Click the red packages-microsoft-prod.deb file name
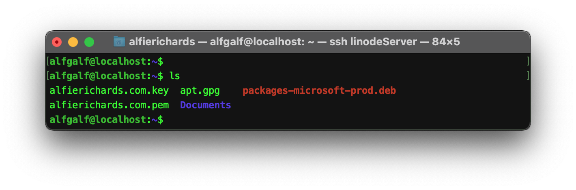Screen dimensions: 576x190 pyautogui.click(x=319, y=91)
